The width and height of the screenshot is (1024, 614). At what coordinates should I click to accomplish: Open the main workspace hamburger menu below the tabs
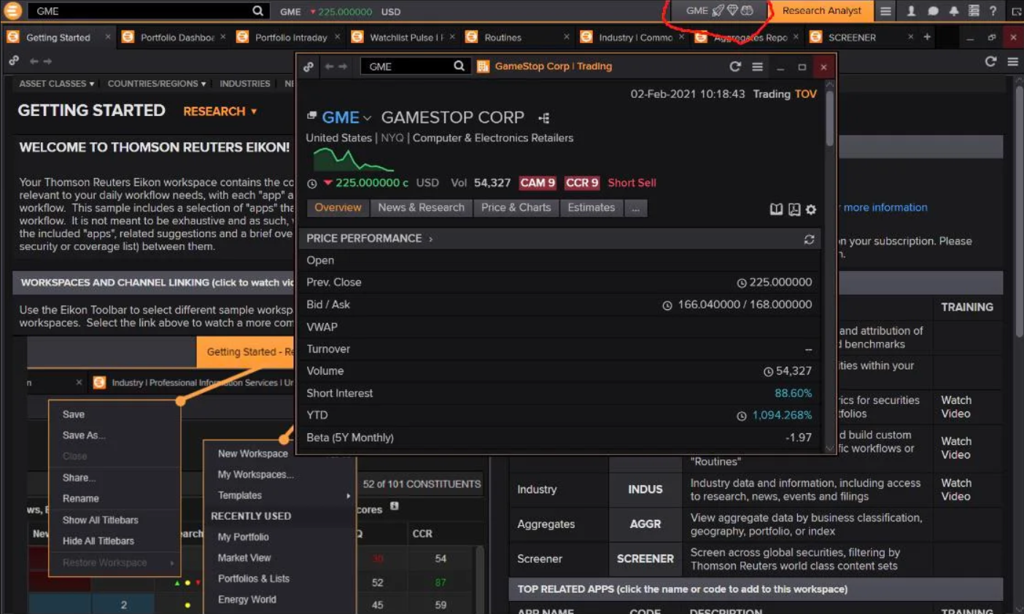pos(1013,61)
